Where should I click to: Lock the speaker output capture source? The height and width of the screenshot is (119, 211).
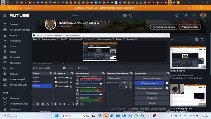[71, 82]
